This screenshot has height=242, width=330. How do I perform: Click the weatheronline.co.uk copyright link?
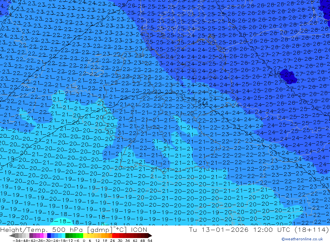pos(302,239)
